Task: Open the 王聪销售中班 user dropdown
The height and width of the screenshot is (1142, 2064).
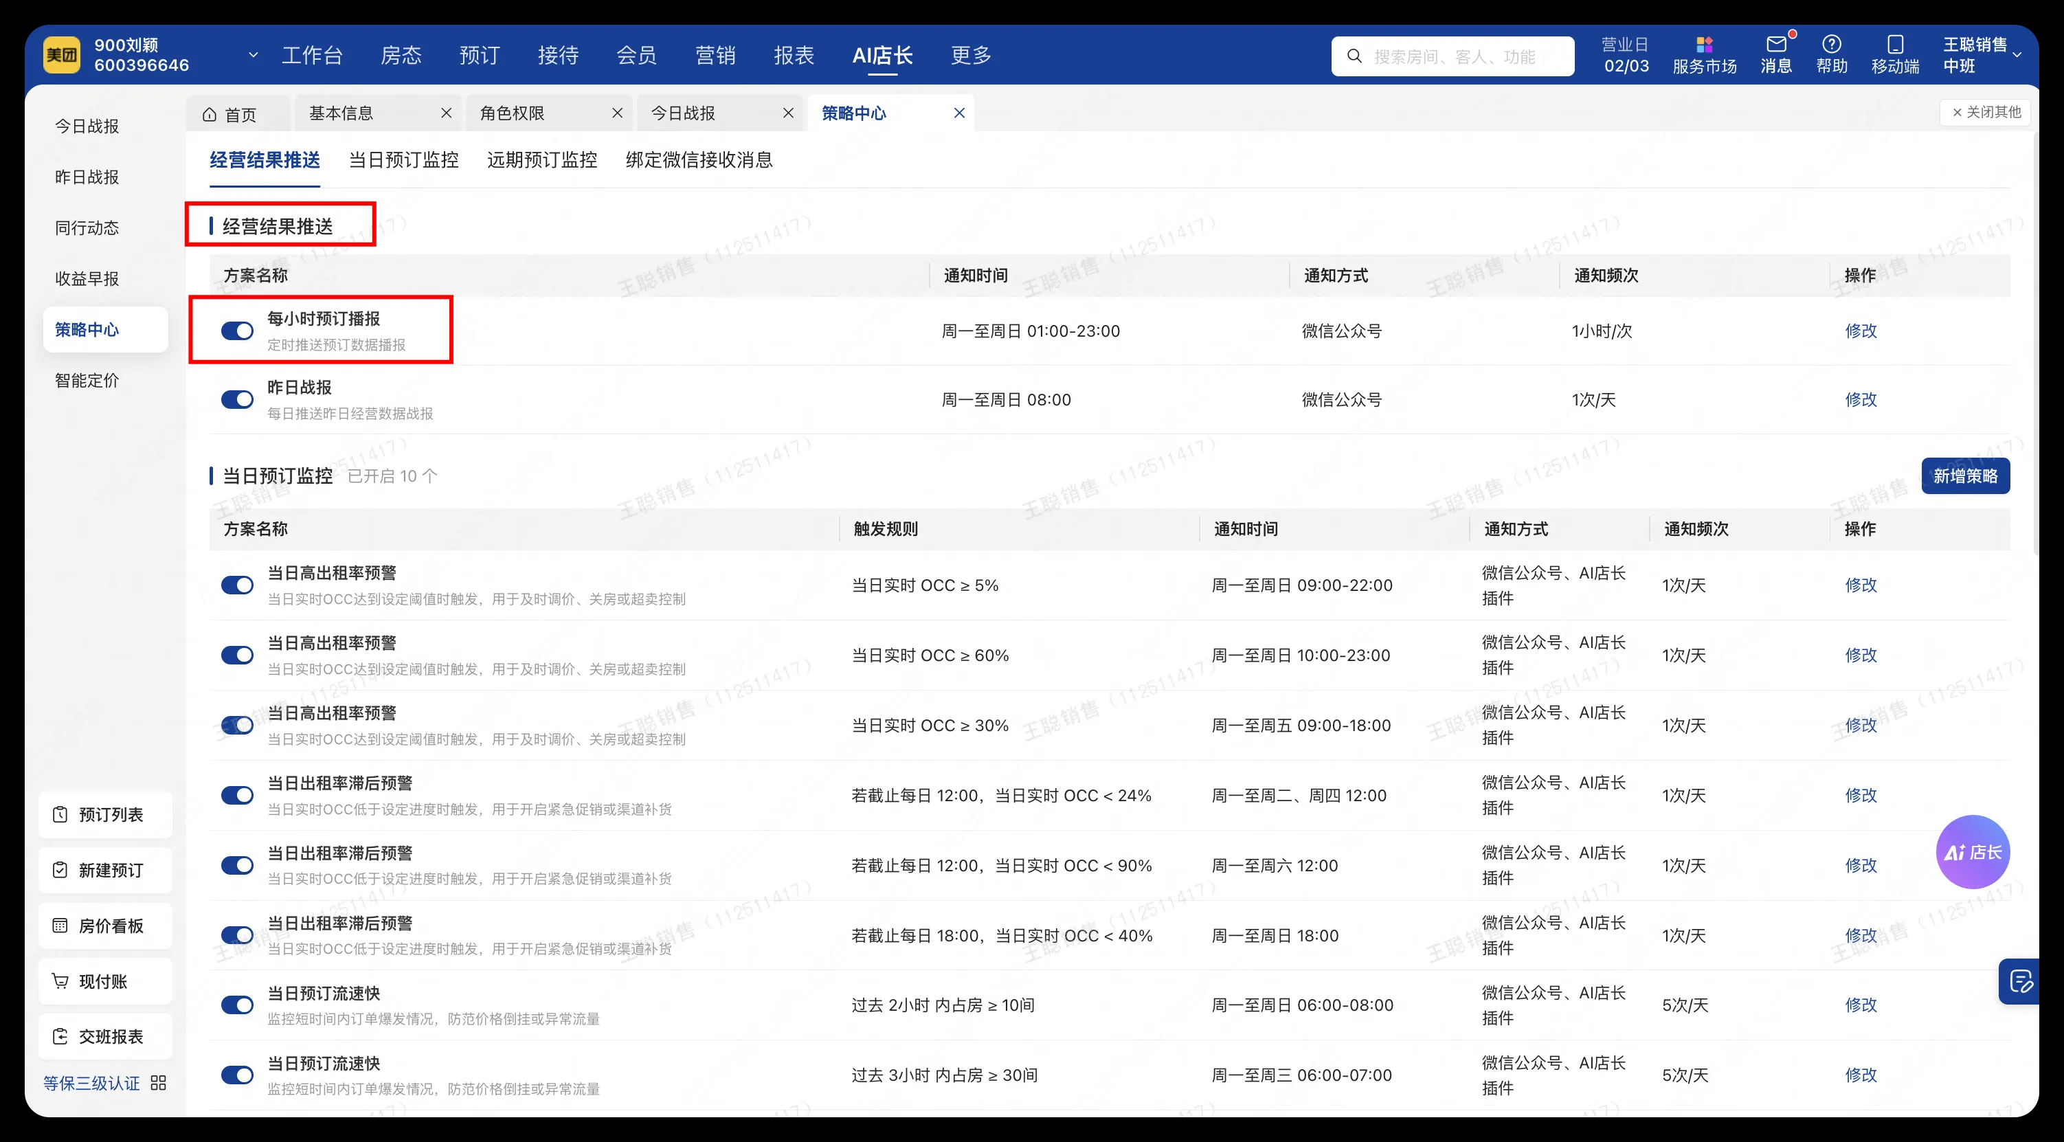Action: coord(2020,56)
